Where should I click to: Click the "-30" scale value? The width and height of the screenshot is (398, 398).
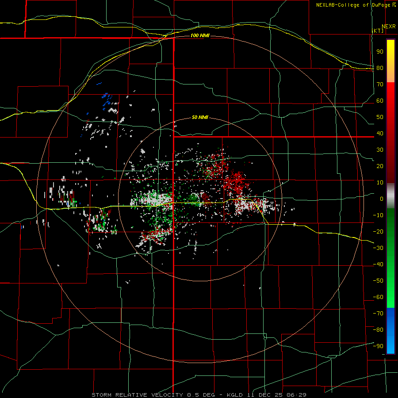pos(378,248)
